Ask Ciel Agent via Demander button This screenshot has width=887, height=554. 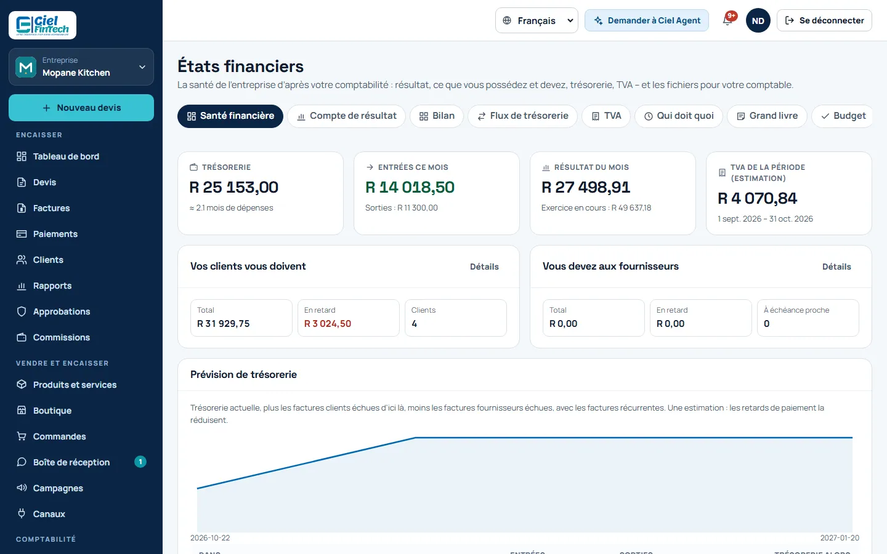coord(647,20)
